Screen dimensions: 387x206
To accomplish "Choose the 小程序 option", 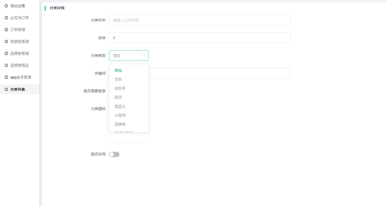I will point(120,115).
